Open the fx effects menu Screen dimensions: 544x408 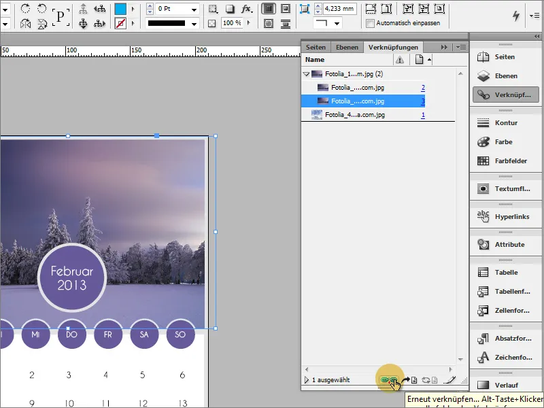coord(247,9)
